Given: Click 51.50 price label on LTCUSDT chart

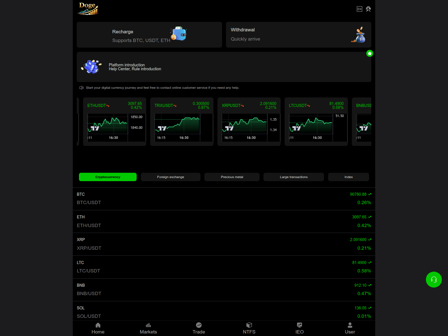Looking at the screenshot, I should [x=340, y=116].
